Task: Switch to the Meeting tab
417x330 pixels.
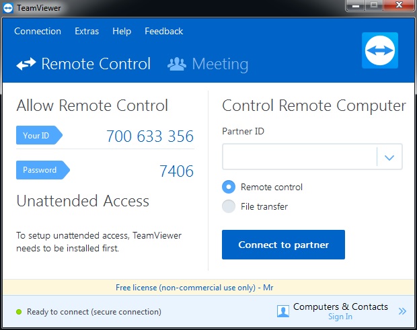Action: (x=208, y=64)
